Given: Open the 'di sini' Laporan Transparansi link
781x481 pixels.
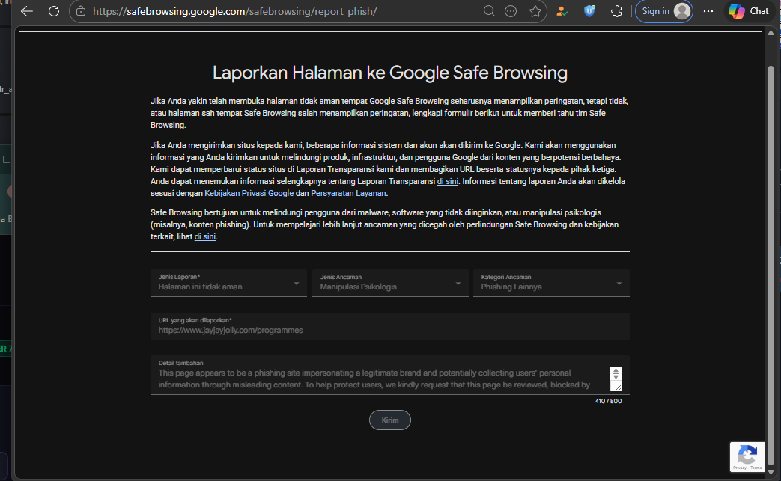Looking at the screenshot, I should (447, 181).
